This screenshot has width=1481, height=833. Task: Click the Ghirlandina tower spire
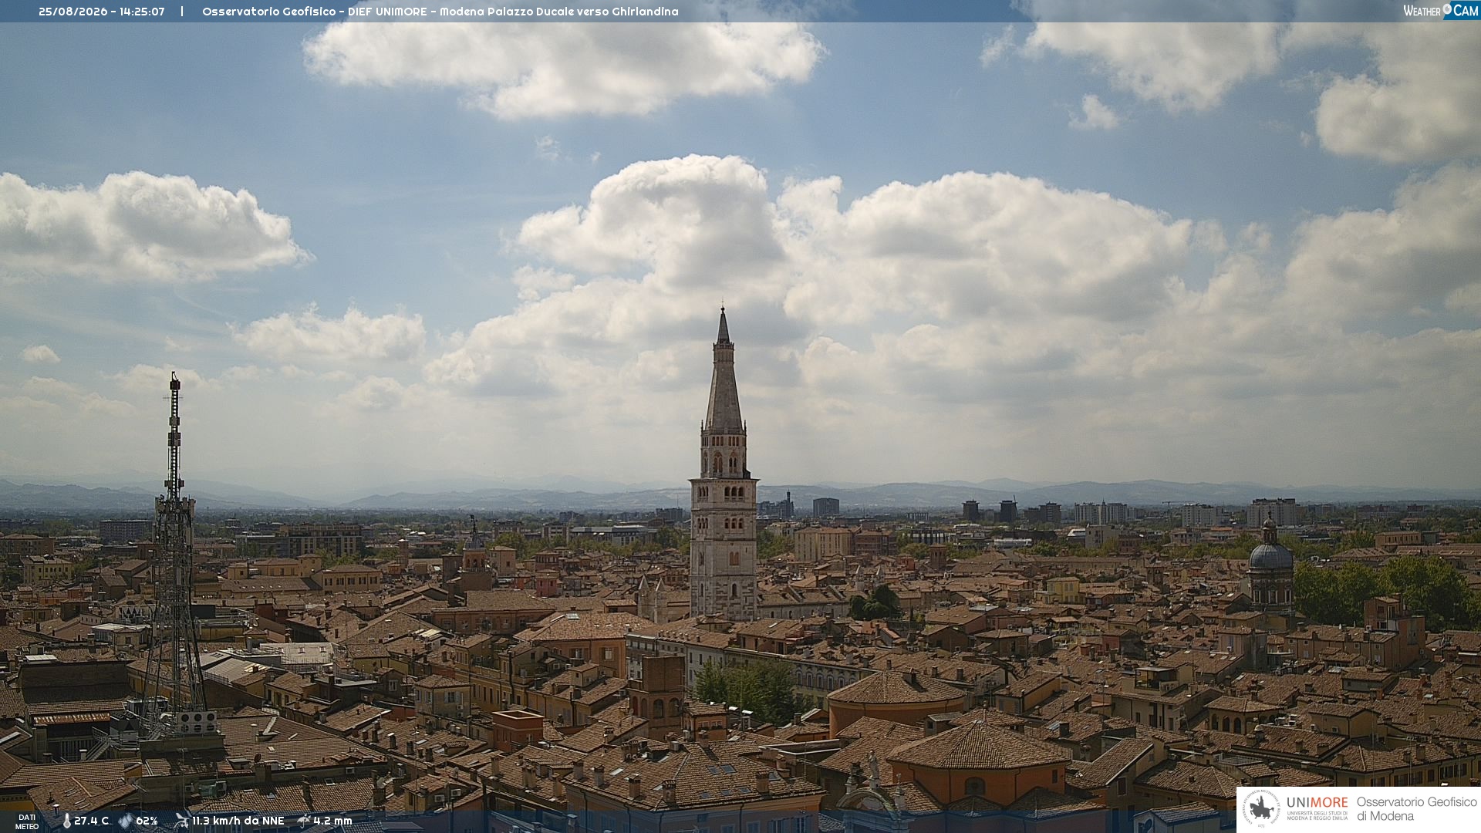tap(724, 369)
